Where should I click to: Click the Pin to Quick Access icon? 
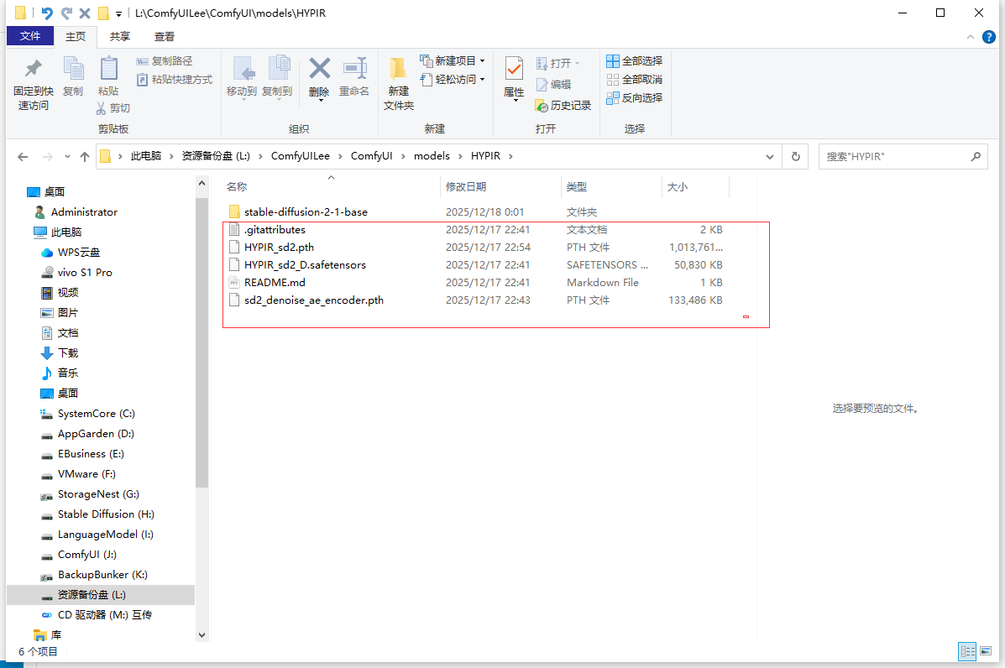33,70
